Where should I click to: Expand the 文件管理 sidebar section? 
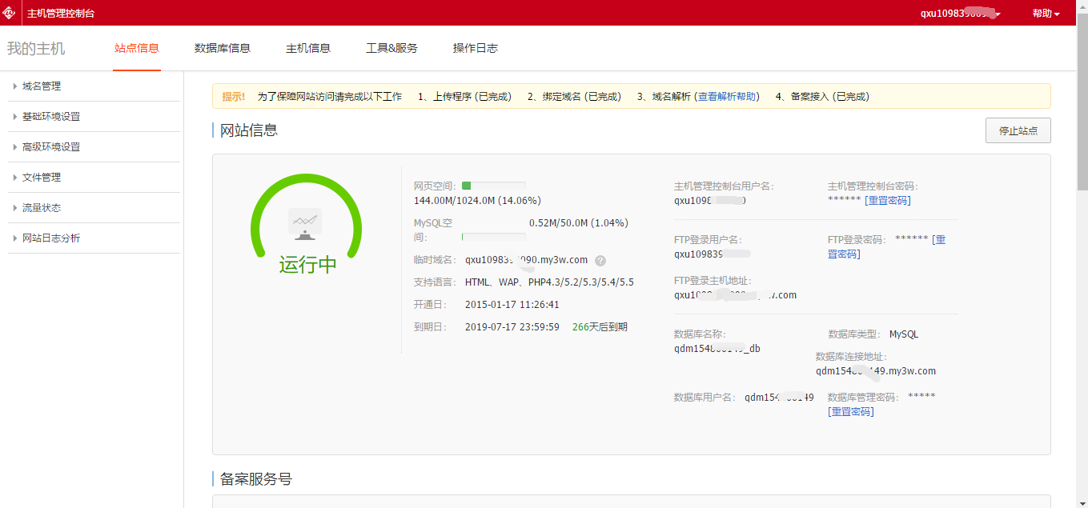(42, 178)
